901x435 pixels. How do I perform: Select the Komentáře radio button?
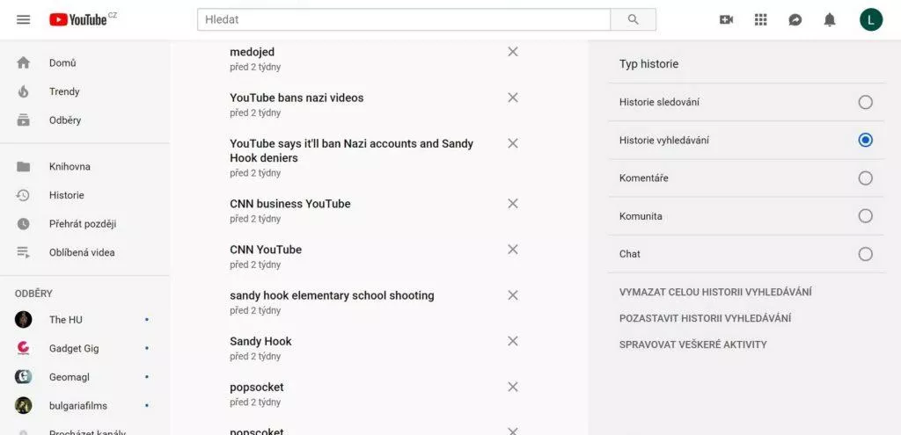tap(866, 178)
